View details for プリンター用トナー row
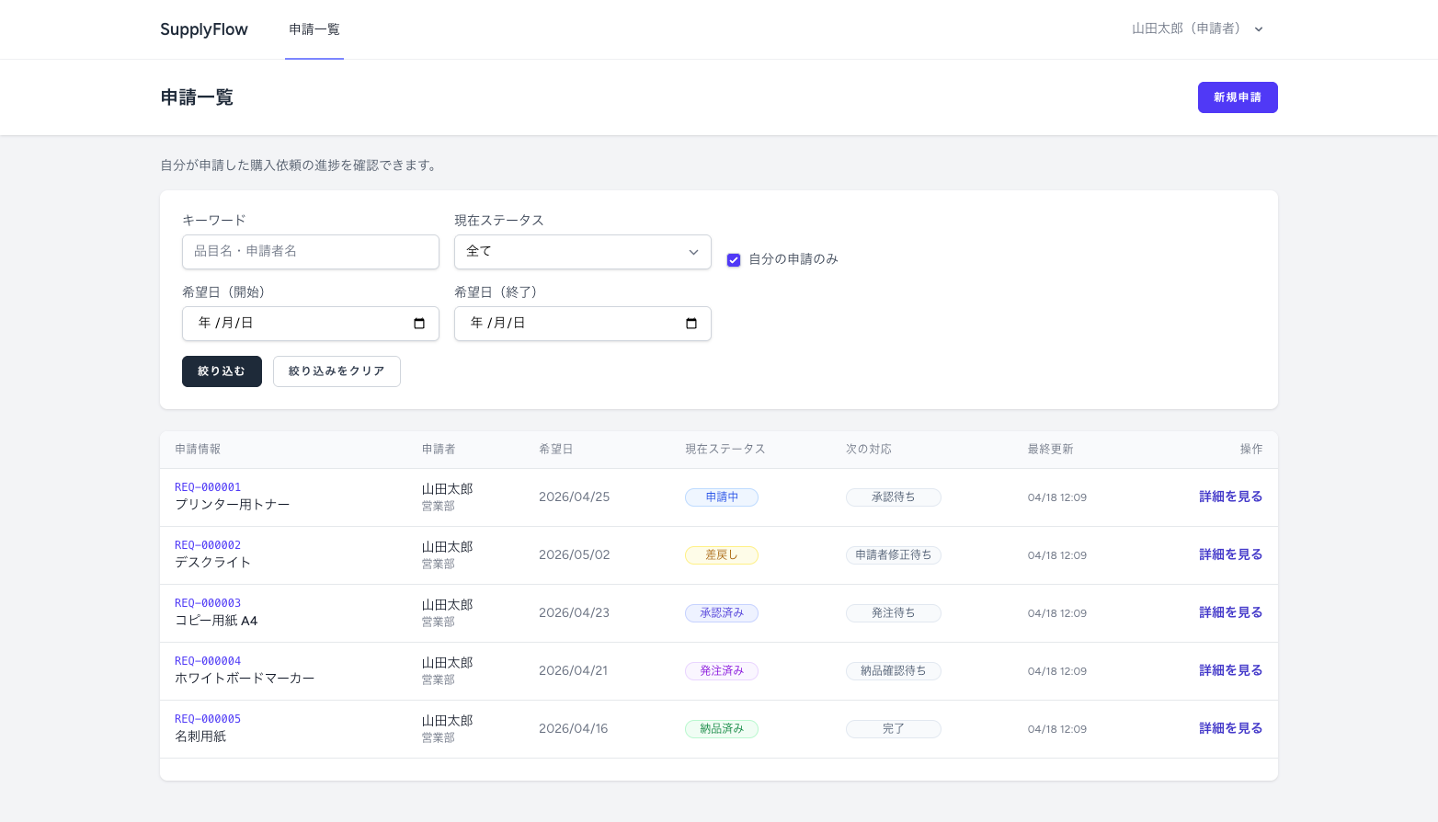Viewport: 1438px width, 822px height. [1230, 497]
